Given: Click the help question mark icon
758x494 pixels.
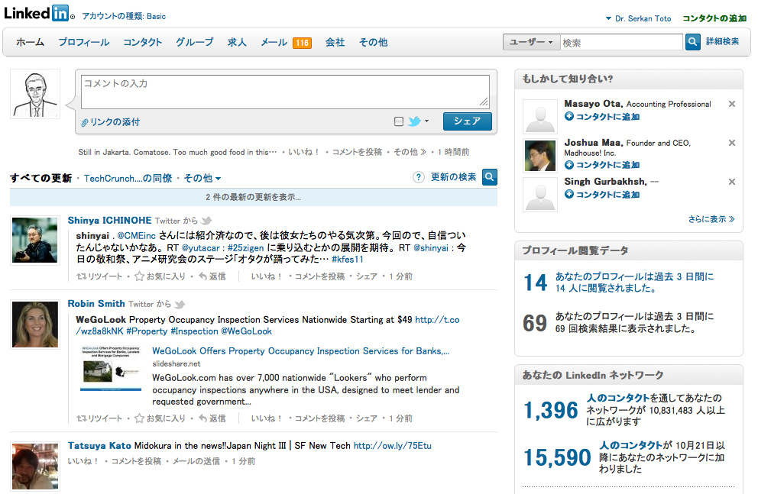Looking at the screenshot, I should 419,177.
